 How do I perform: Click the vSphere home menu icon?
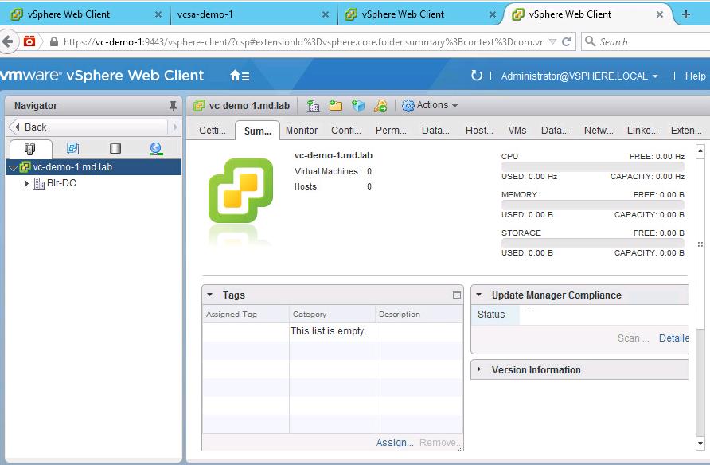click(240, 76)
